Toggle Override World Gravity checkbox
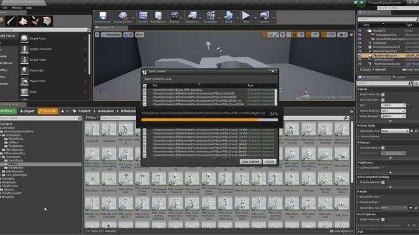The width and height of the screenshot is (419, 235). coord(383,148)
